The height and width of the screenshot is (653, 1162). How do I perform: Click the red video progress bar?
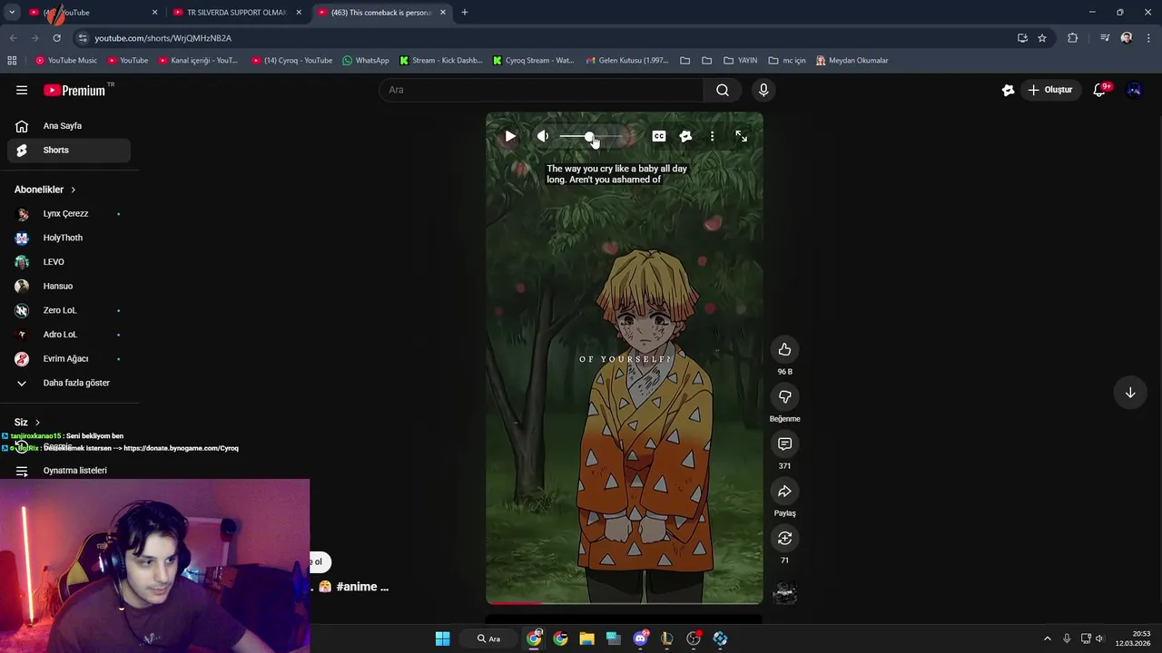click(x=514, y=602)
